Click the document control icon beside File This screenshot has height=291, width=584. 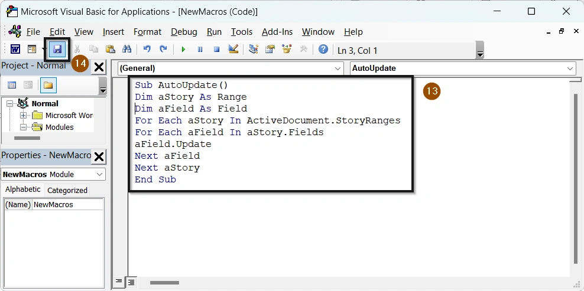pos(15,32)
